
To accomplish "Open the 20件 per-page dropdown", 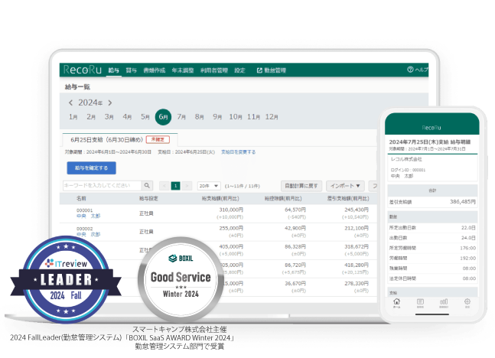I will pyautogui.click(x=209, y=186).
